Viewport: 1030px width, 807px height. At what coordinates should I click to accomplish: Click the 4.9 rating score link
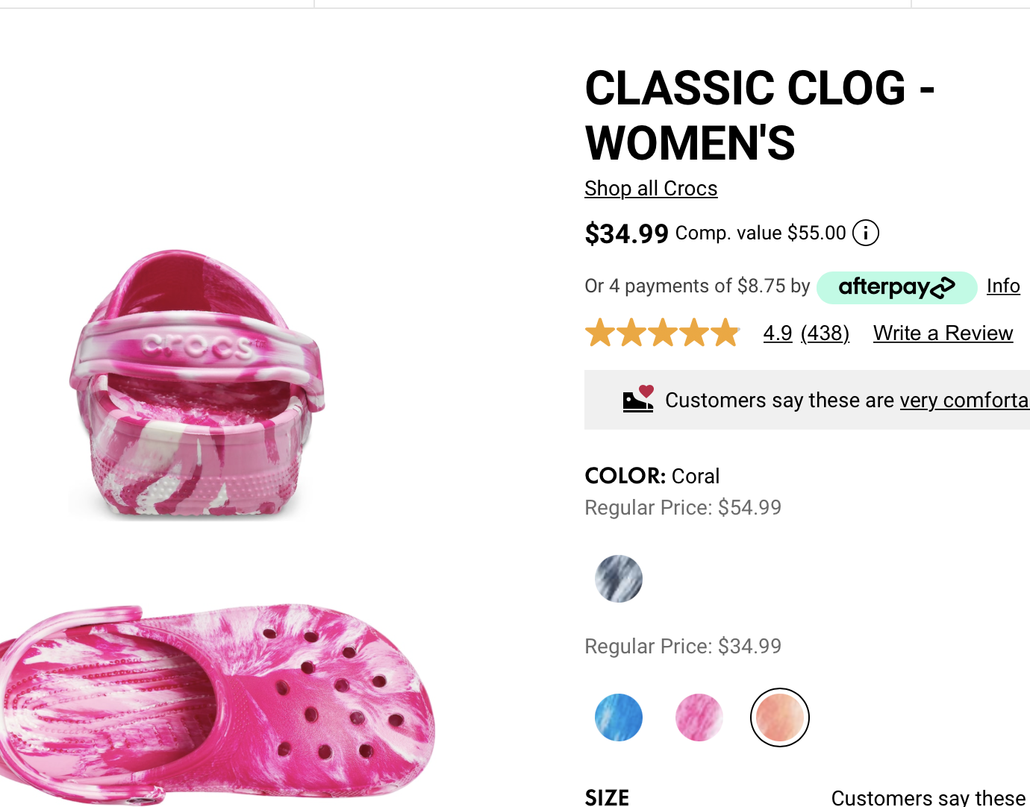click(778, 333)
